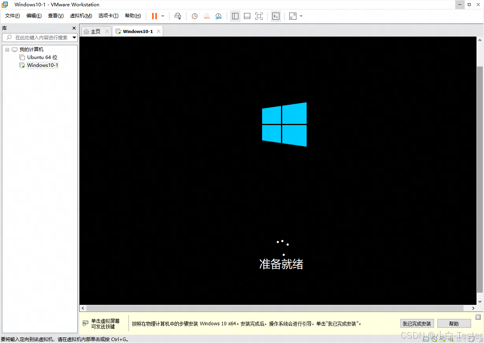Open the snapshot manager
This screenshot has width=484, height=343.
tap(218, 16)
